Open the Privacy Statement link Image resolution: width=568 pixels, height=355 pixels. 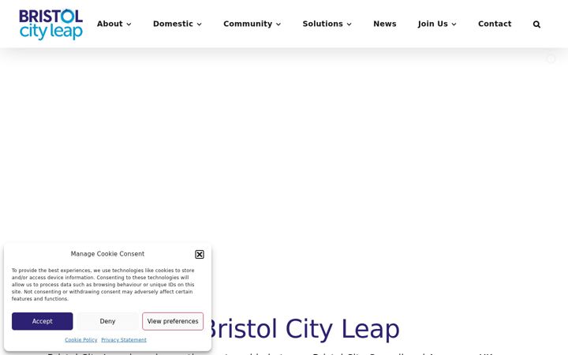pyautogui.click(x=124, y=340)
